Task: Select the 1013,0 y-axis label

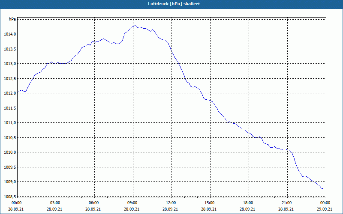Action: pos(10,63)
